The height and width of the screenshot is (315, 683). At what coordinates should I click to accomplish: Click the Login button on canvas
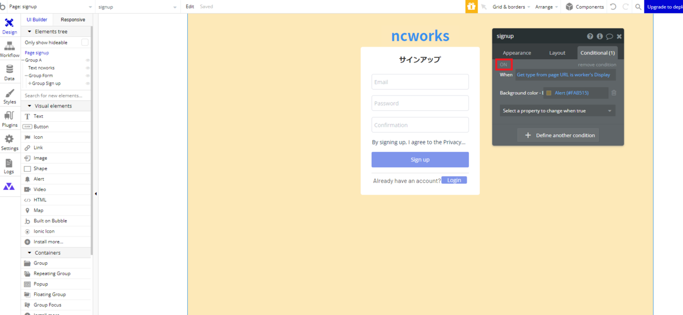pos(454,180)
